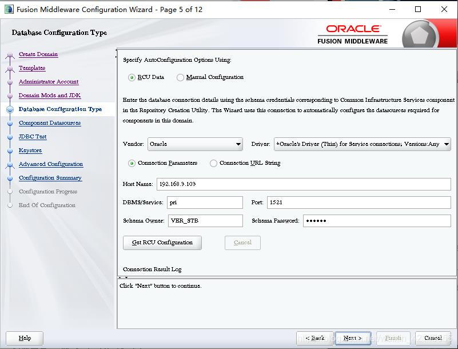Open Advanced Configuration step link
This screenshot has height=349, width=458.
[x=51, y=164]
